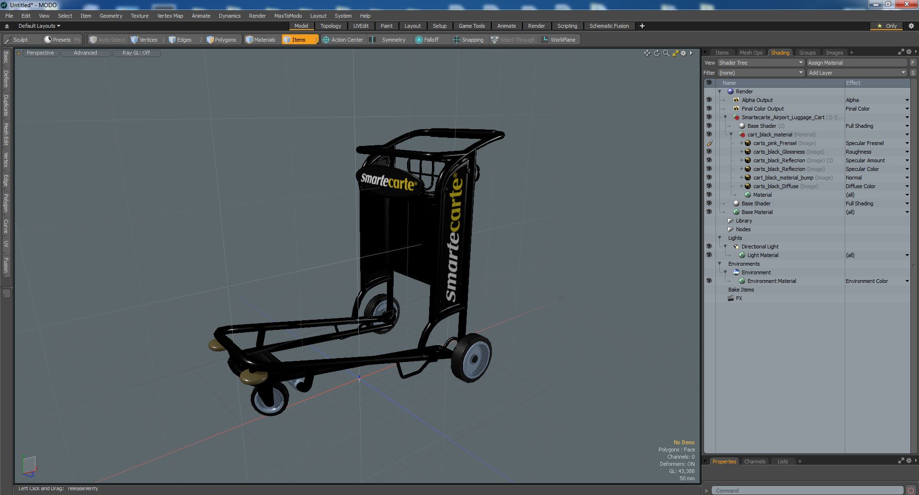Click the Render item sphere icon
Viewport: 919px width, 495px height.
731,91
